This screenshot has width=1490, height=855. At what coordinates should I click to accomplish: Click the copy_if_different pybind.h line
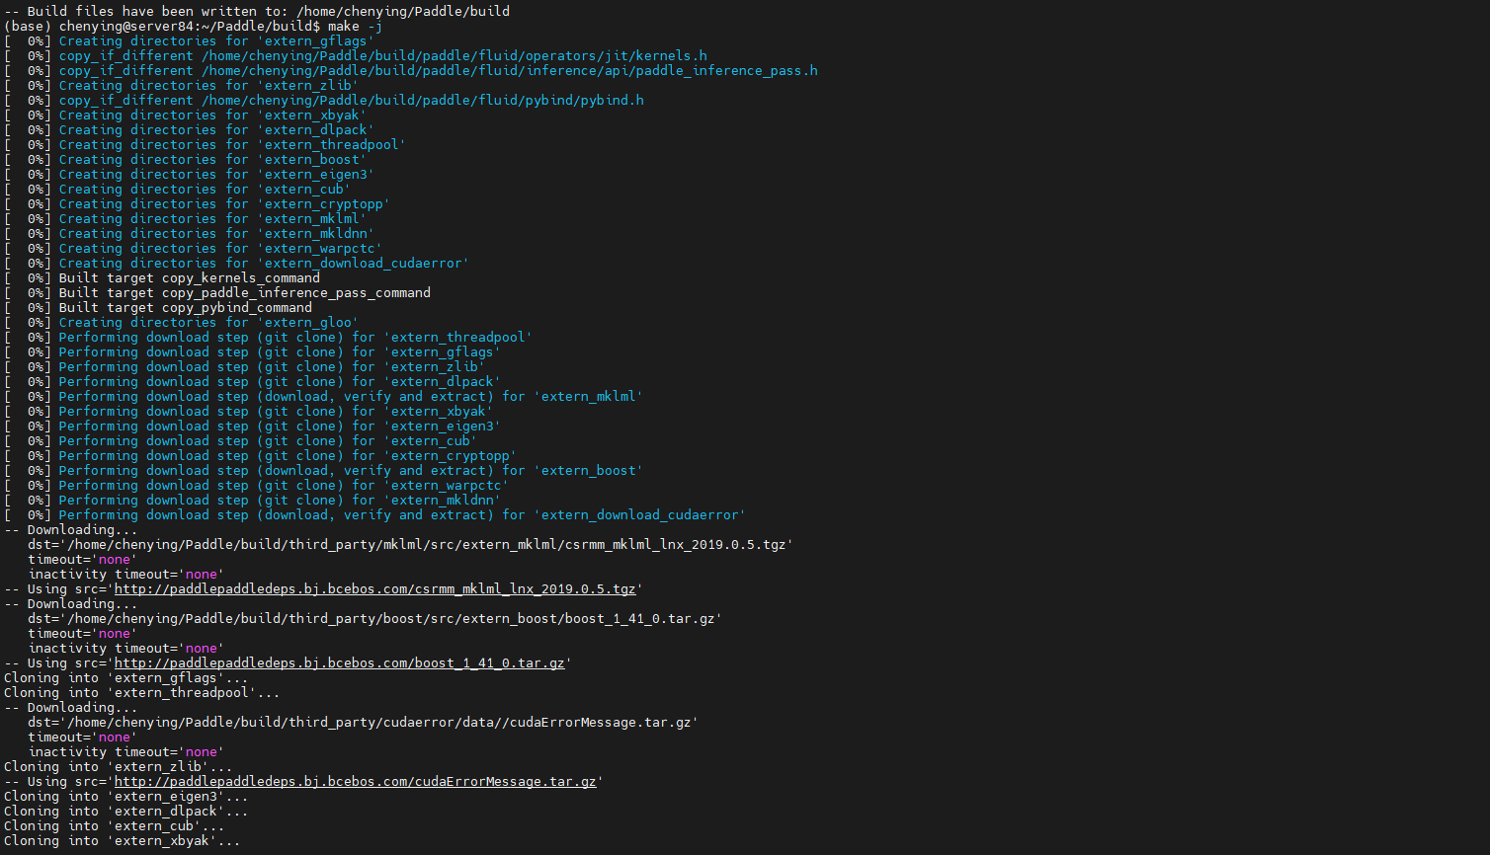pos(324,100)
